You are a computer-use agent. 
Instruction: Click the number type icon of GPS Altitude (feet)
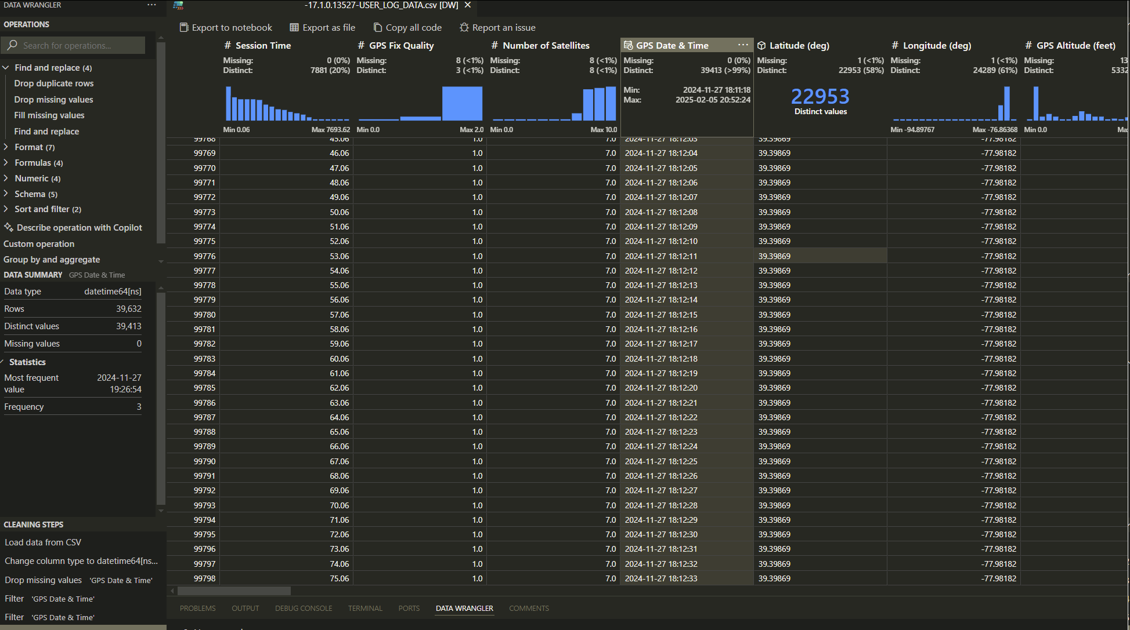[x=1028, y=45]
